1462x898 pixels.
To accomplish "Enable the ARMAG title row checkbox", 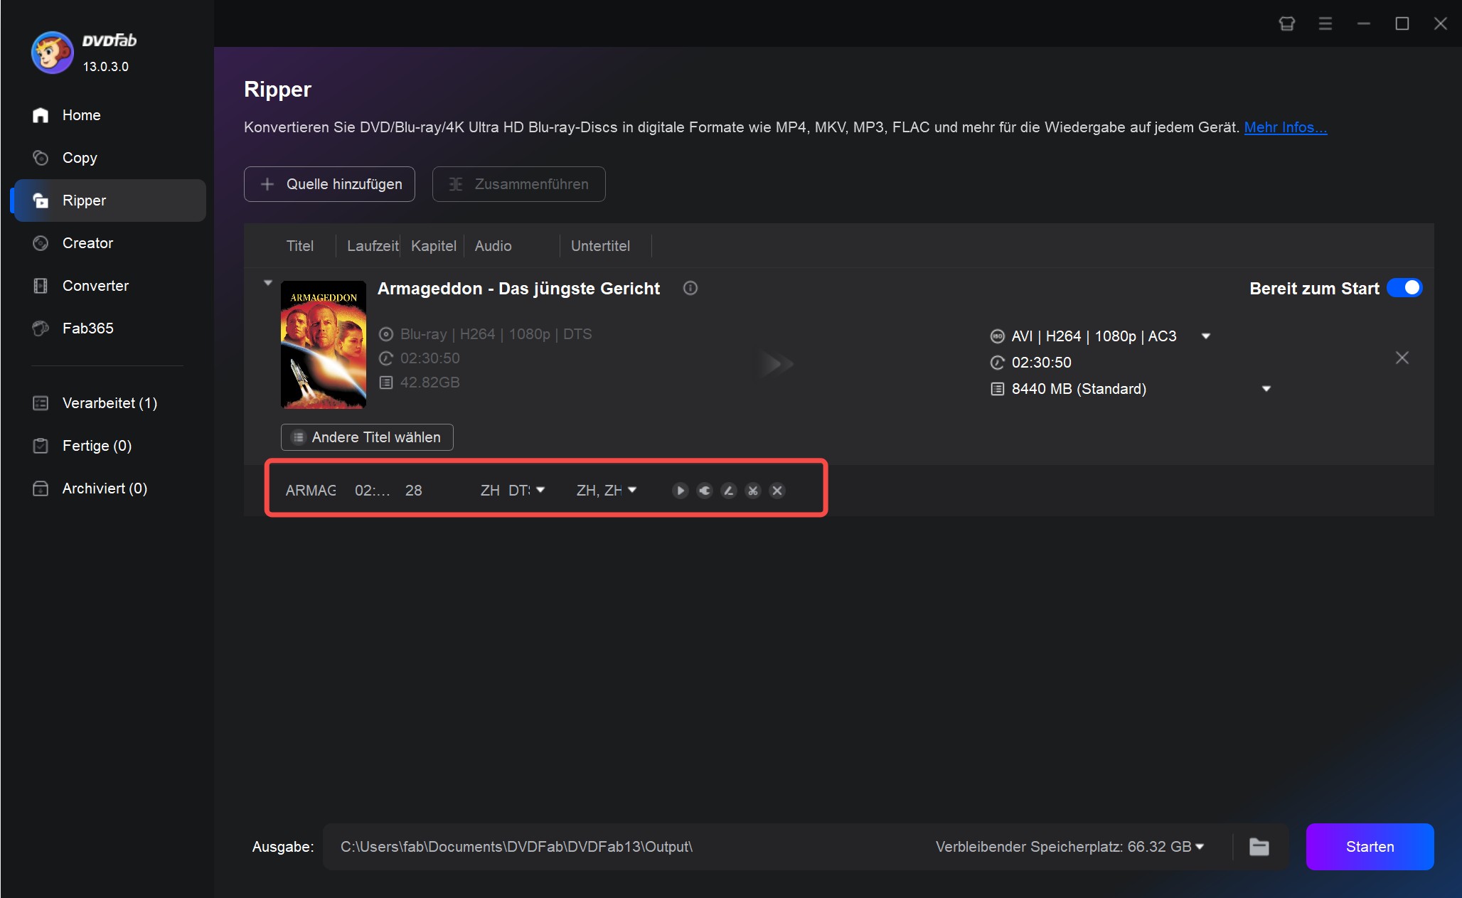I will click(x=270, y=490).
